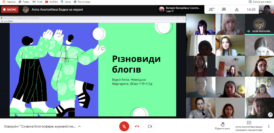This screenshot has width=274, height=133.
Task: Toggle the camera on or off
Action: pyautogui.click(x=150, y=126)
